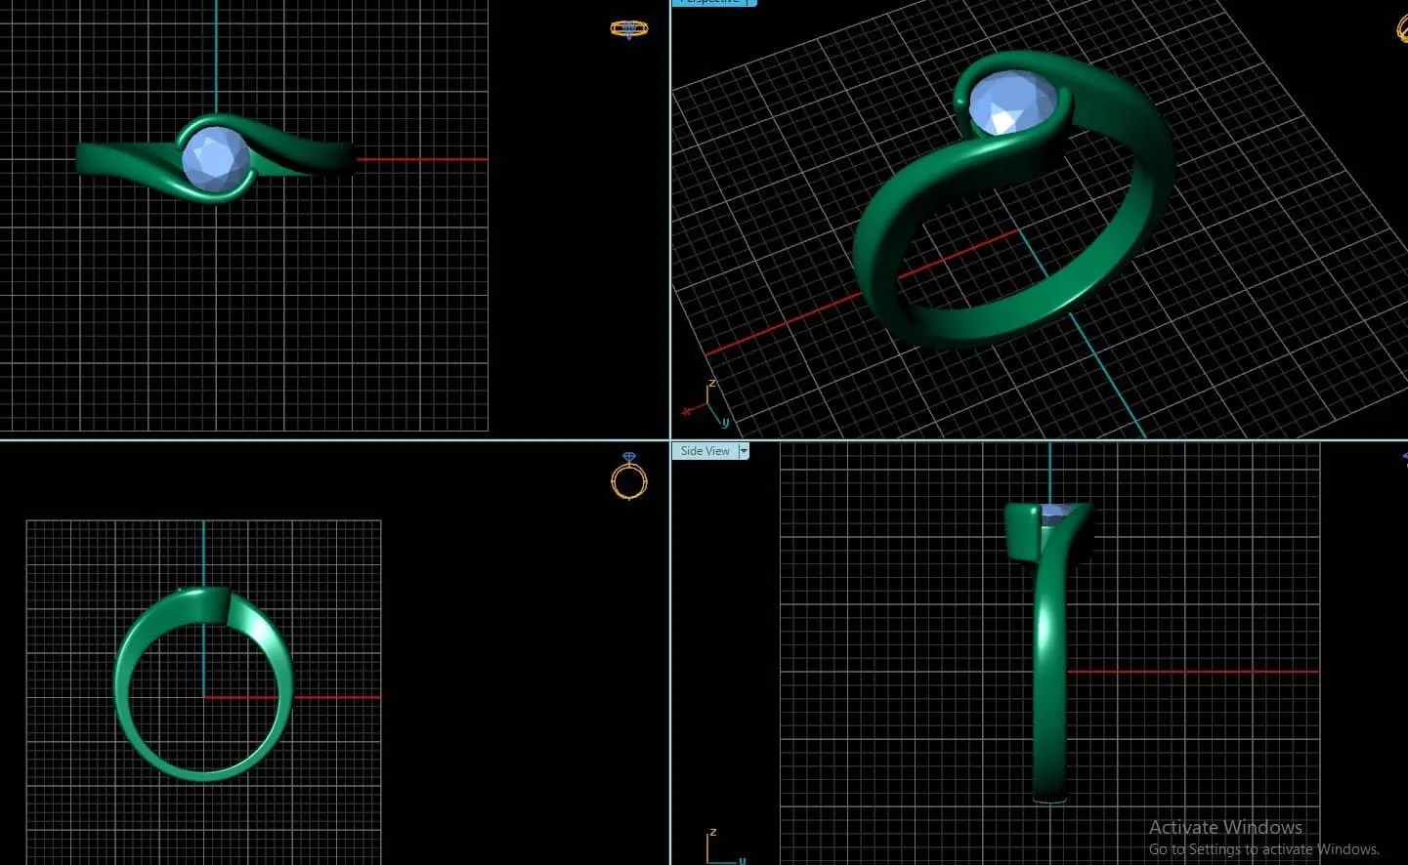Select the blue gem in the perspective viewport

[1011, 103]
